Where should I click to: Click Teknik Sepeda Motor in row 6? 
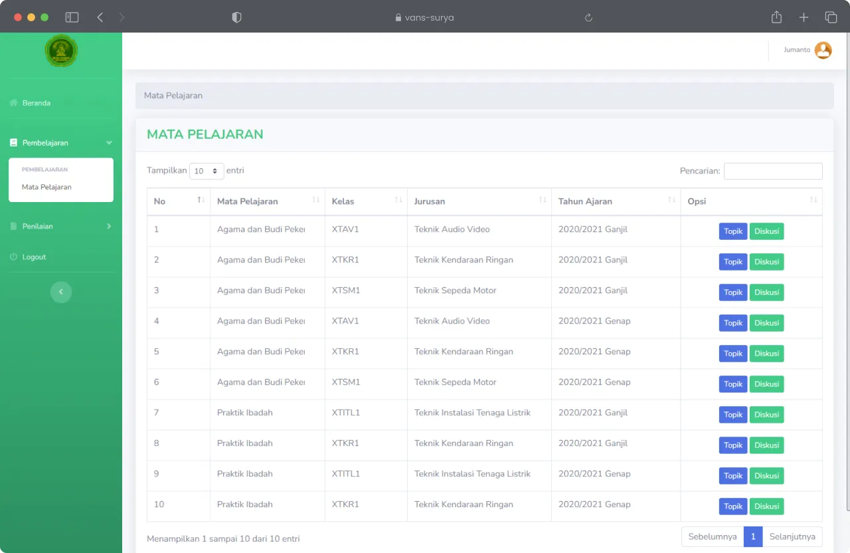coord(456,382)
